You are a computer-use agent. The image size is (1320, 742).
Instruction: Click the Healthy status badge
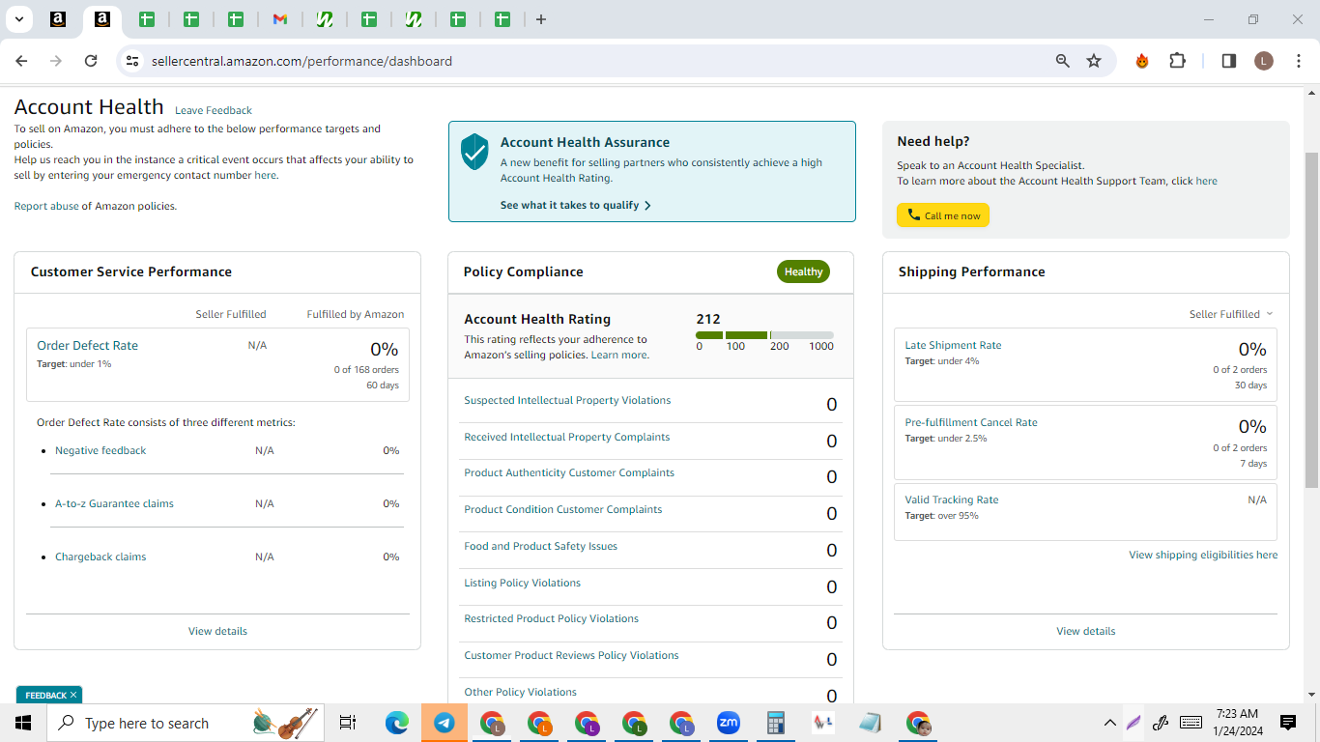(803, 271)
